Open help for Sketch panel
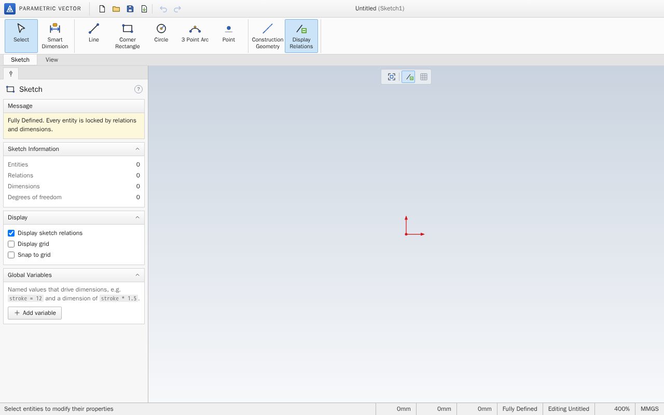Image resolution: width=664 pixels, height=415 pixels. pos(139,89)
